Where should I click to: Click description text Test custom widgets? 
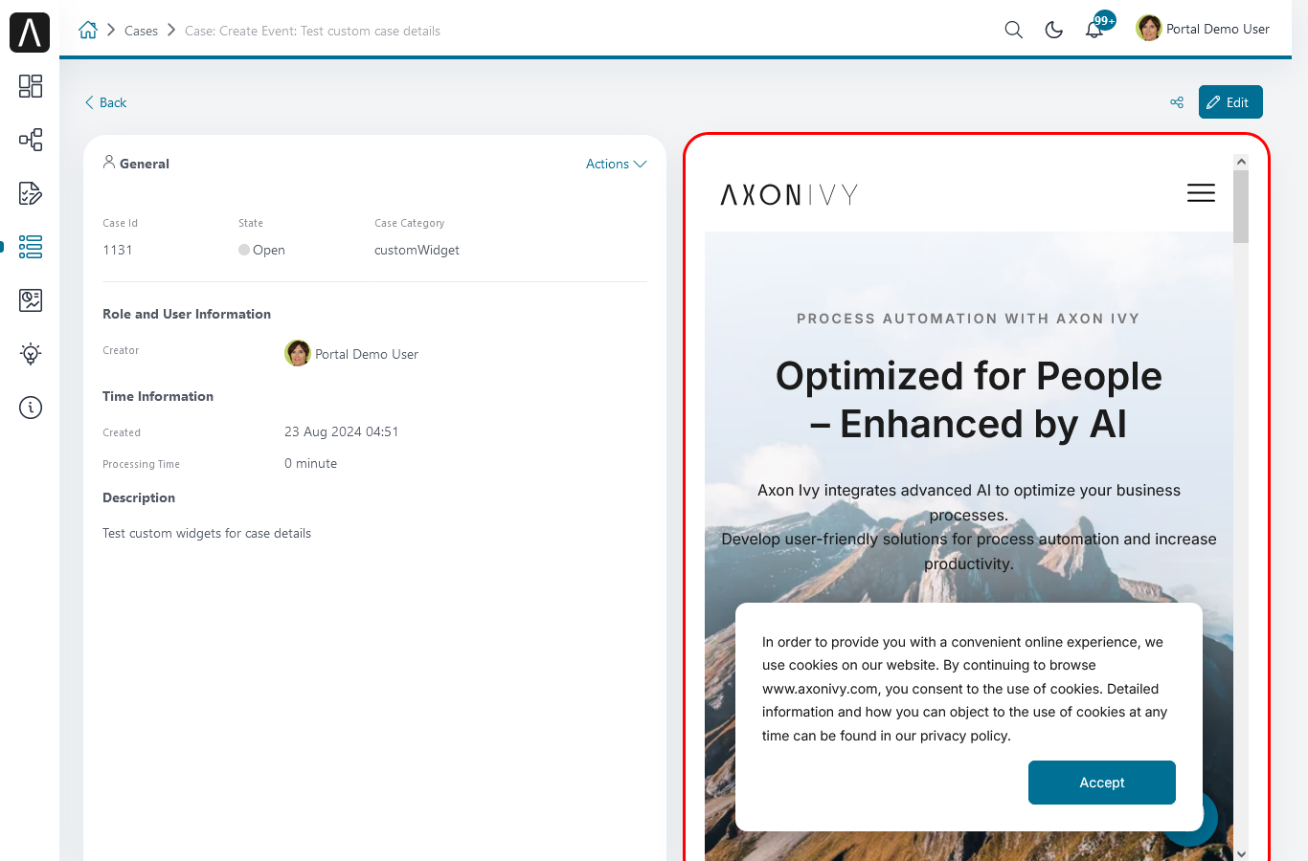pos(207,533)
